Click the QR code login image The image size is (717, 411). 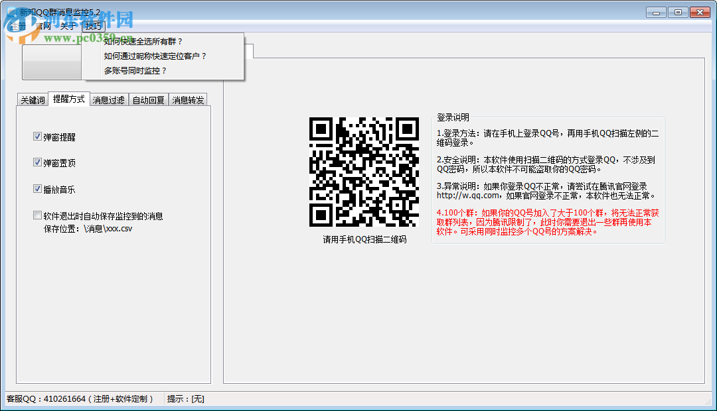tap(364, 172)
